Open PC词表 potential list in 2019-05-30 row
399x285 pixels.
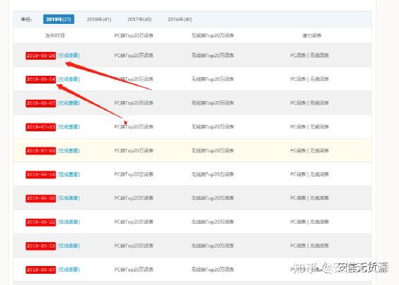[x=298, y=198]
